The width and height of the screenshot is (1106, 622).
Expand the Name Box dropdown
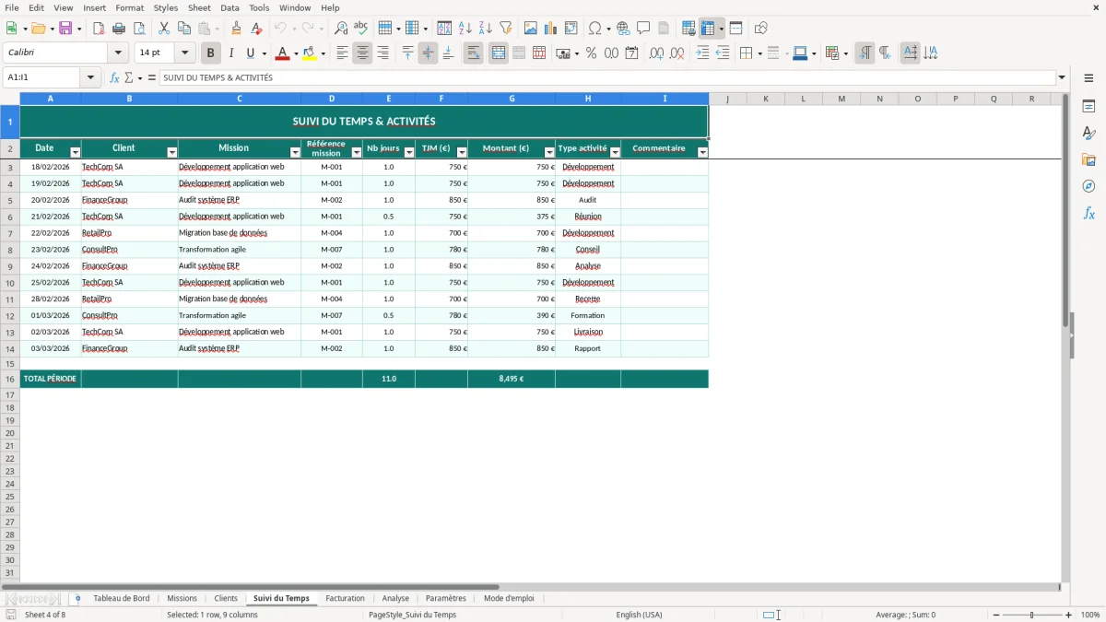pos(91,77)
